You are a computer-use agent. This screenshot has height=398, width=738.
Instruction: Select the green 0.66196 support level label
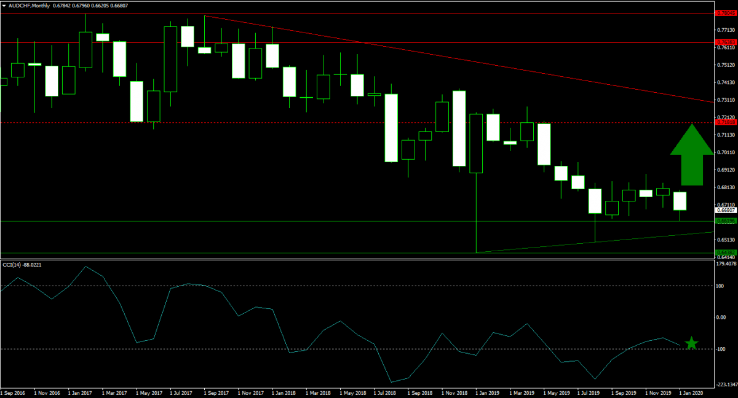[725, 221]
